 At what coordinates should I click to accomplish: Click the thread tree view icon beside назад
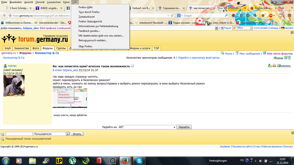pyautogui.click(x=289, y=58)
